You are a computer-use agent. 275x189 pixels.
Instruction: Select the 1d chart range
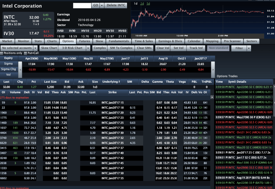(136, 3)
